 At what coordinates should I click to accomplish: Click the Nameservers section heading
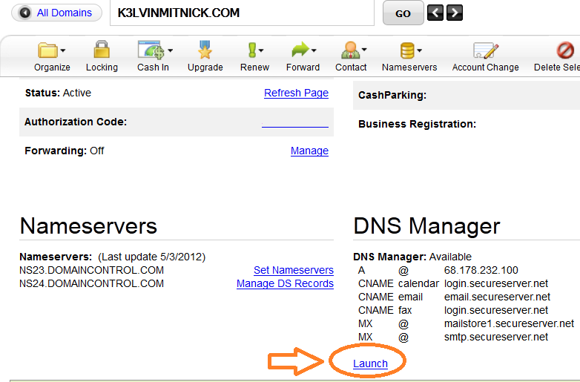[x=88, y=226]
